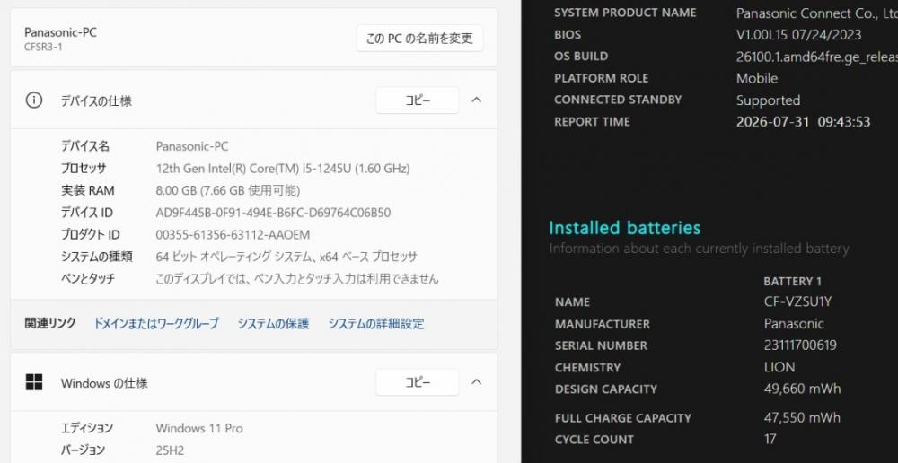
Task: Select FULL CHARGE CAPACITY value 47,550 mWh
Action: (802, 417)
